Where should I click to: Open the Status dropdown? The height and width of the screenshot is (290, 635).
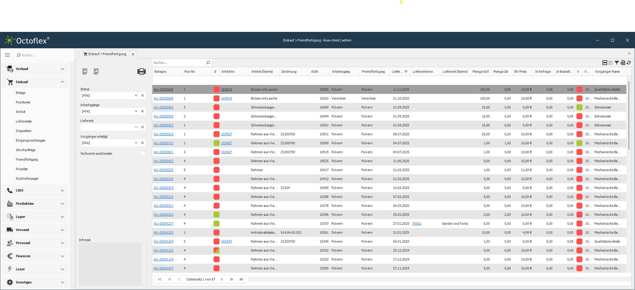[136, 95]
